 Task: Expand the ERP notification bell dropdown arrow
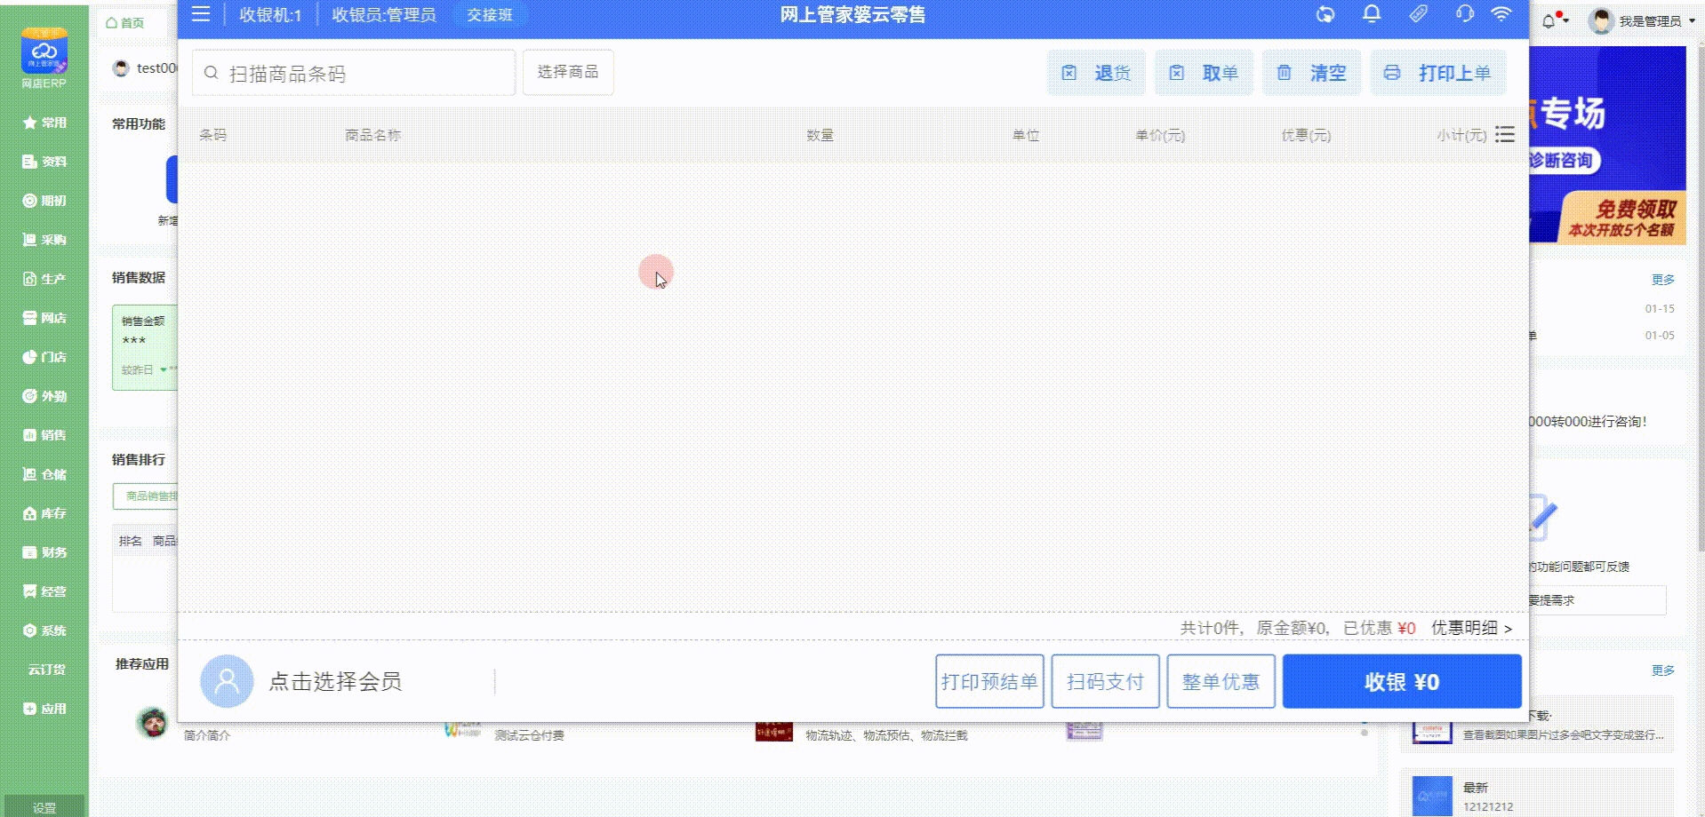[x=1566, y=21]
